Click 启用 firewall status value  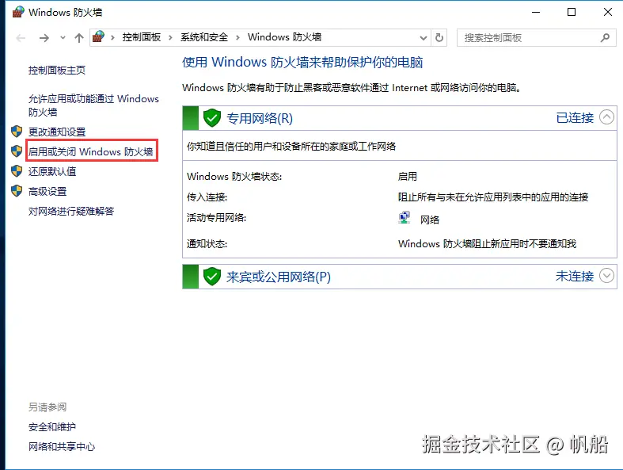[x=408, y=176]
